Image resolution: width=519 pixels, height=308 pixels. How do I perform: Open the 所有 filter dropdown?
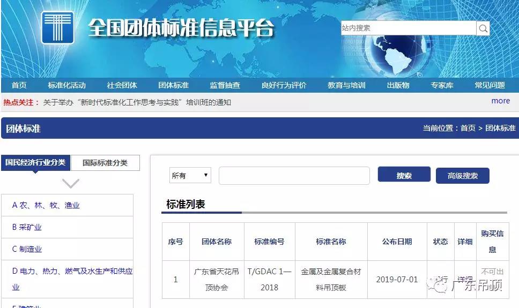tap(190, 175)
